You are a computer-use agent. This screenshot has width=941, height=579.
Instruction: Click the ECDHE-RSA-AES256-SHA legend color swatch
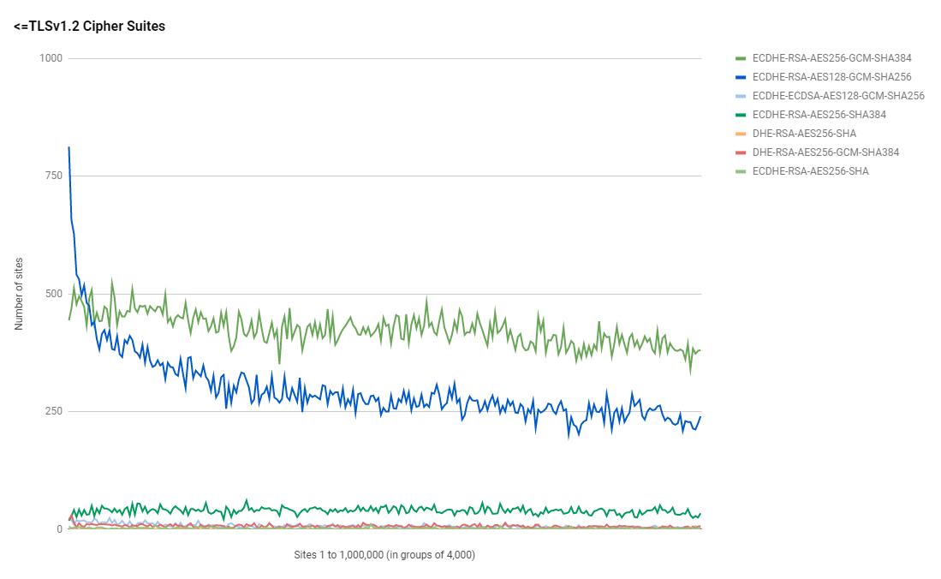741,172
